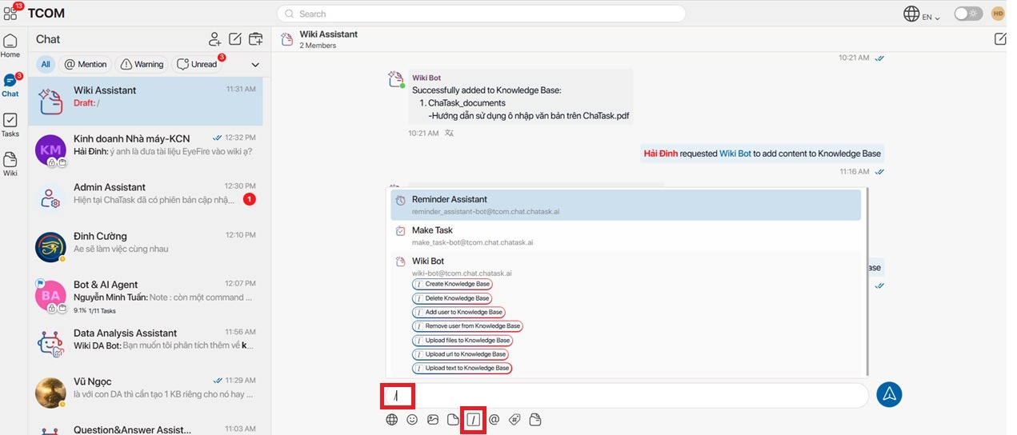The height and width of the screenshot is (435, 1017).
Task: Click the wiki document icon in input toolbar
Action: pos(535,420)
